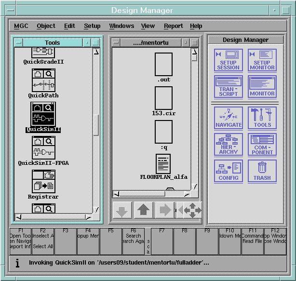This screenshot has width=296, height=281.
Task: Open the Hierarchy palette icon
Action: [228, 145]
